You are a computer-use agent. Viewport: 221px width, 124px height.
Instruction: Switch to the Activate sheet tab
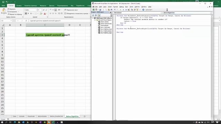[x=22, y=116]
